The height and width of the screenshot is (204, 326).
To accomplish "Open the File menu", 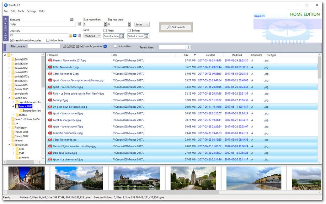I will (x=6, y=11).
